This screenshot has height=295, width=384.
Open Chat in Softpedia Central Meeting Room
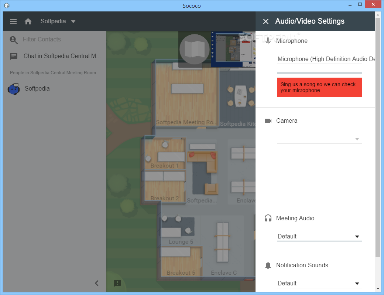[62, 56]
